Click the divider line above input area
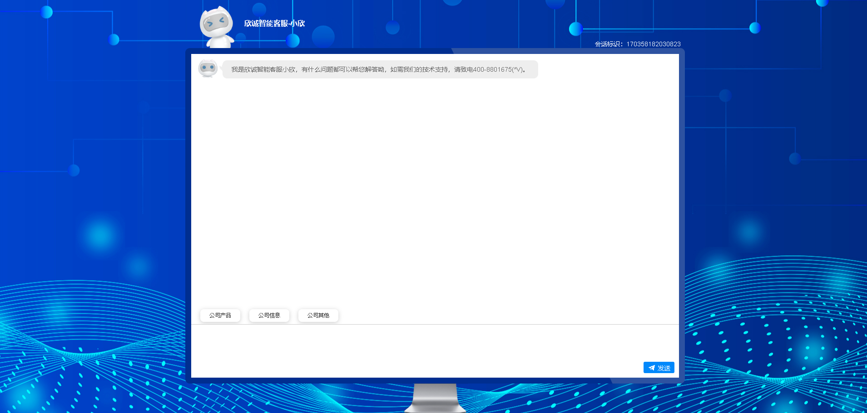This screenshot has height=413, width=867. click(435, 324)
